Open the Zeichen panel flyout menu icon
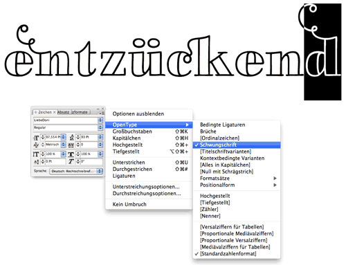Image resolution: width=346 pixels, height=265 pixels. [102, 113]
